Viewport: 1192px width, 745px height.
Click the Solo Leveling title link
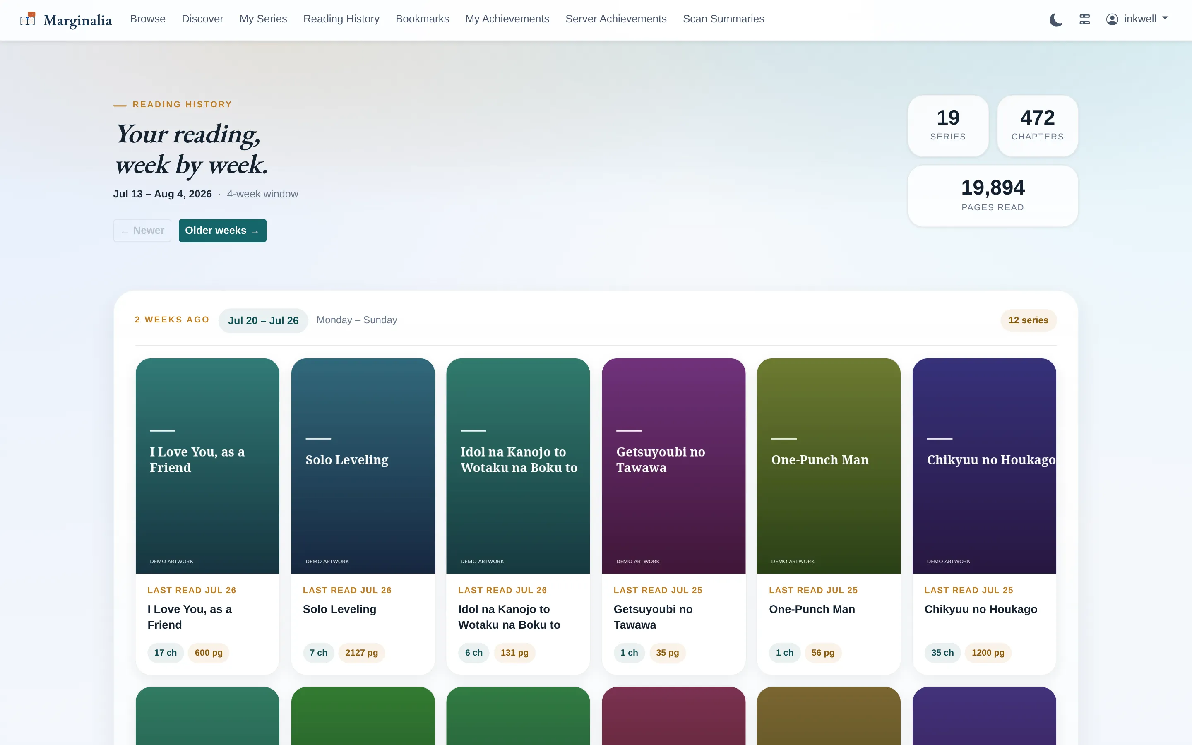click(x=339, y=609)
